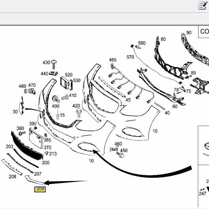209x209 pixels.
Task: Select the tow cover part 30 label
Action: [15, 112]
